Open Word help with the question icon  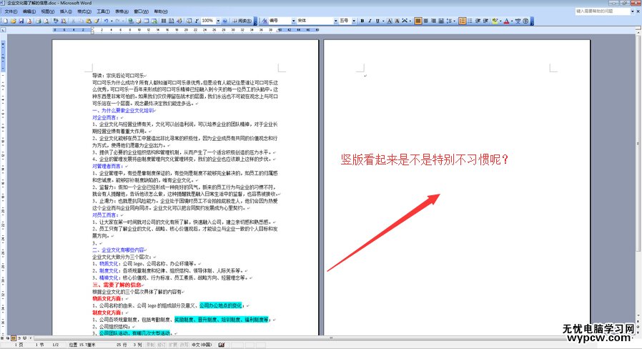224,21
